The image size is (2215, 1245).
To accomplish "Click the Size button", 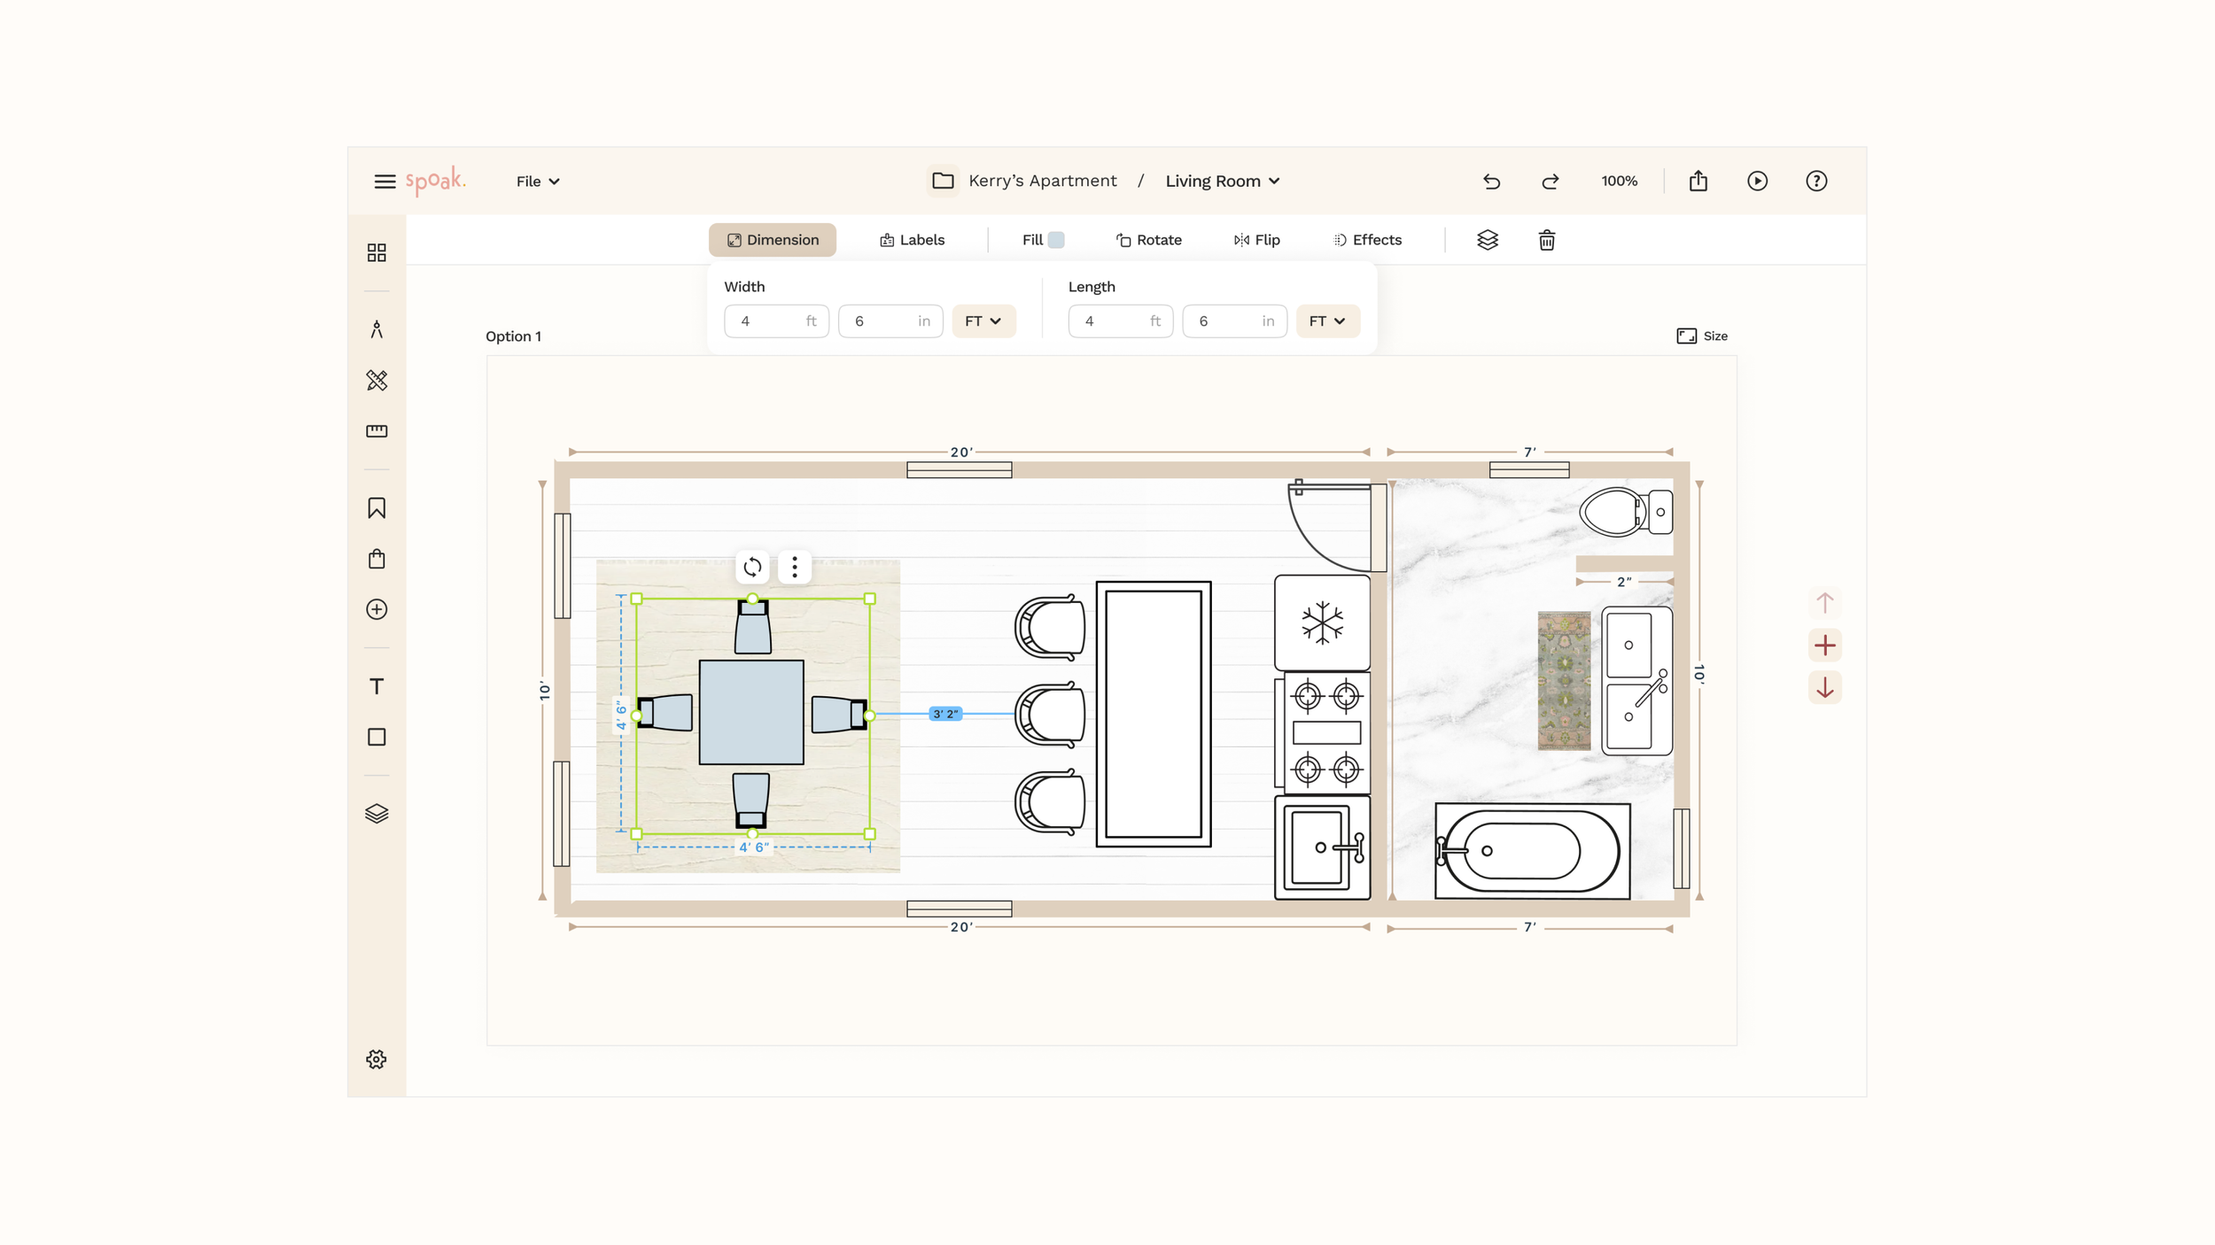I will click(1701, 336).
